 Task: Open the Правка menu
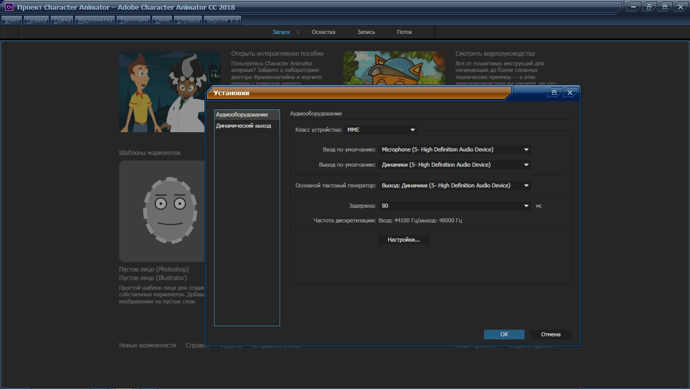(x=37, y=20)
